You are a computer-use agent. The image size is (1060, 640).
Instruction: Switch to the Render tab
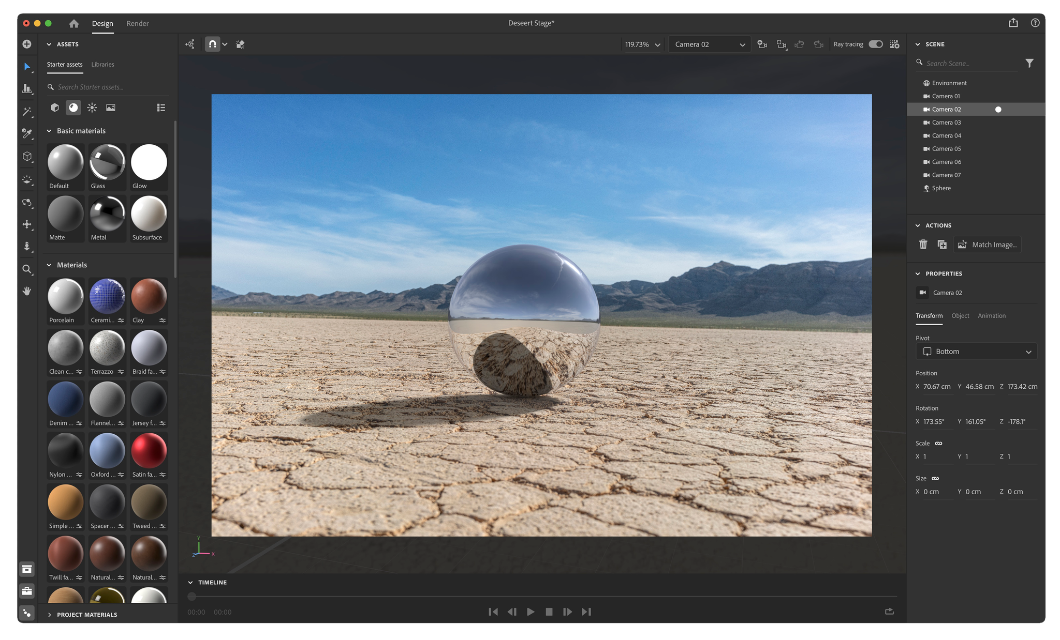point(137,23)
